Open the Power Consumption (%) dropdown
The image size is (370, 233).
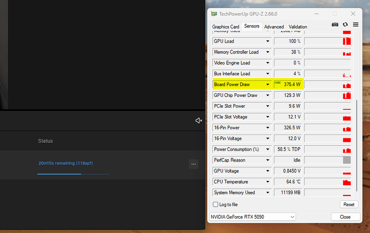268,149
